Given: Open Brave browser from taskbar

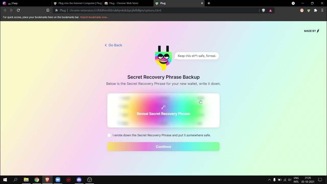Looking at the screenshot, I should click(47, 180).
